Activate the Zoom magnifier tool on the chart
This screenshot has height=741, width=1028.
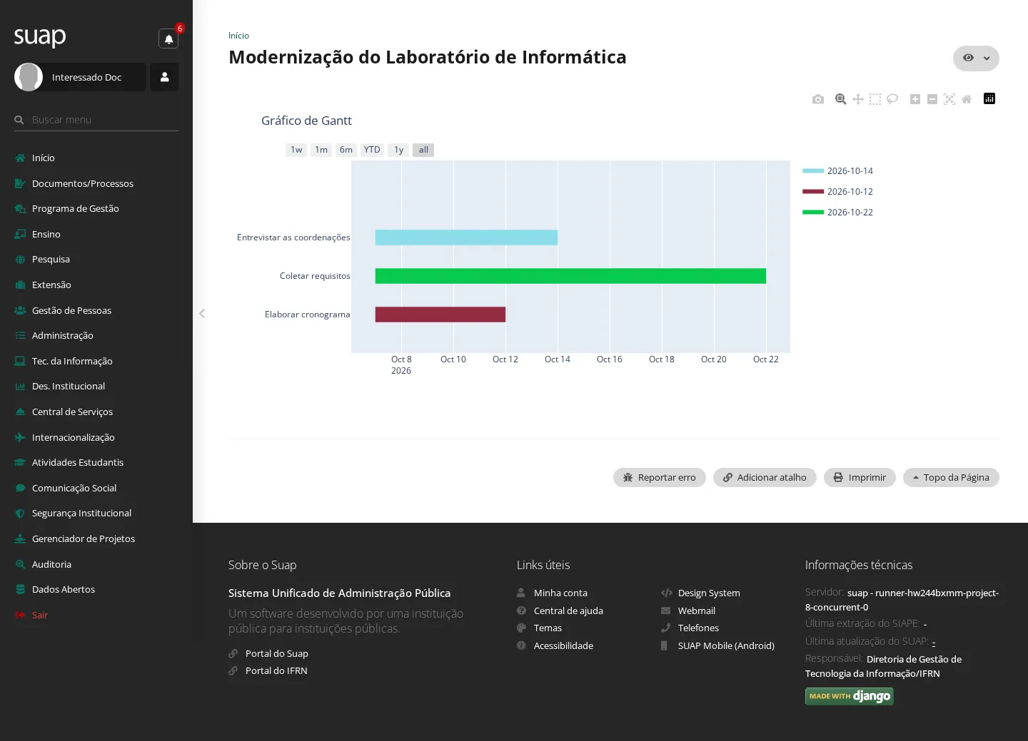(841, 99)
